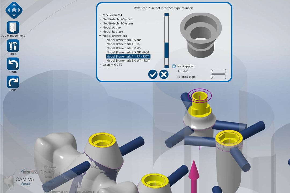Click the pink direction arrow in the viewport

coord(194,176)
